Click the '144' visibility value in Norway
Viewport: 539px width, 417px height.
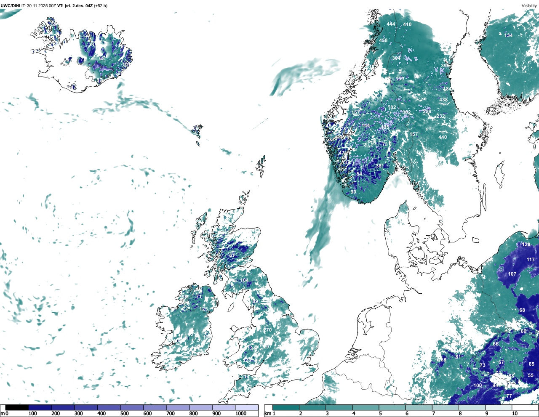coord(366,125)
